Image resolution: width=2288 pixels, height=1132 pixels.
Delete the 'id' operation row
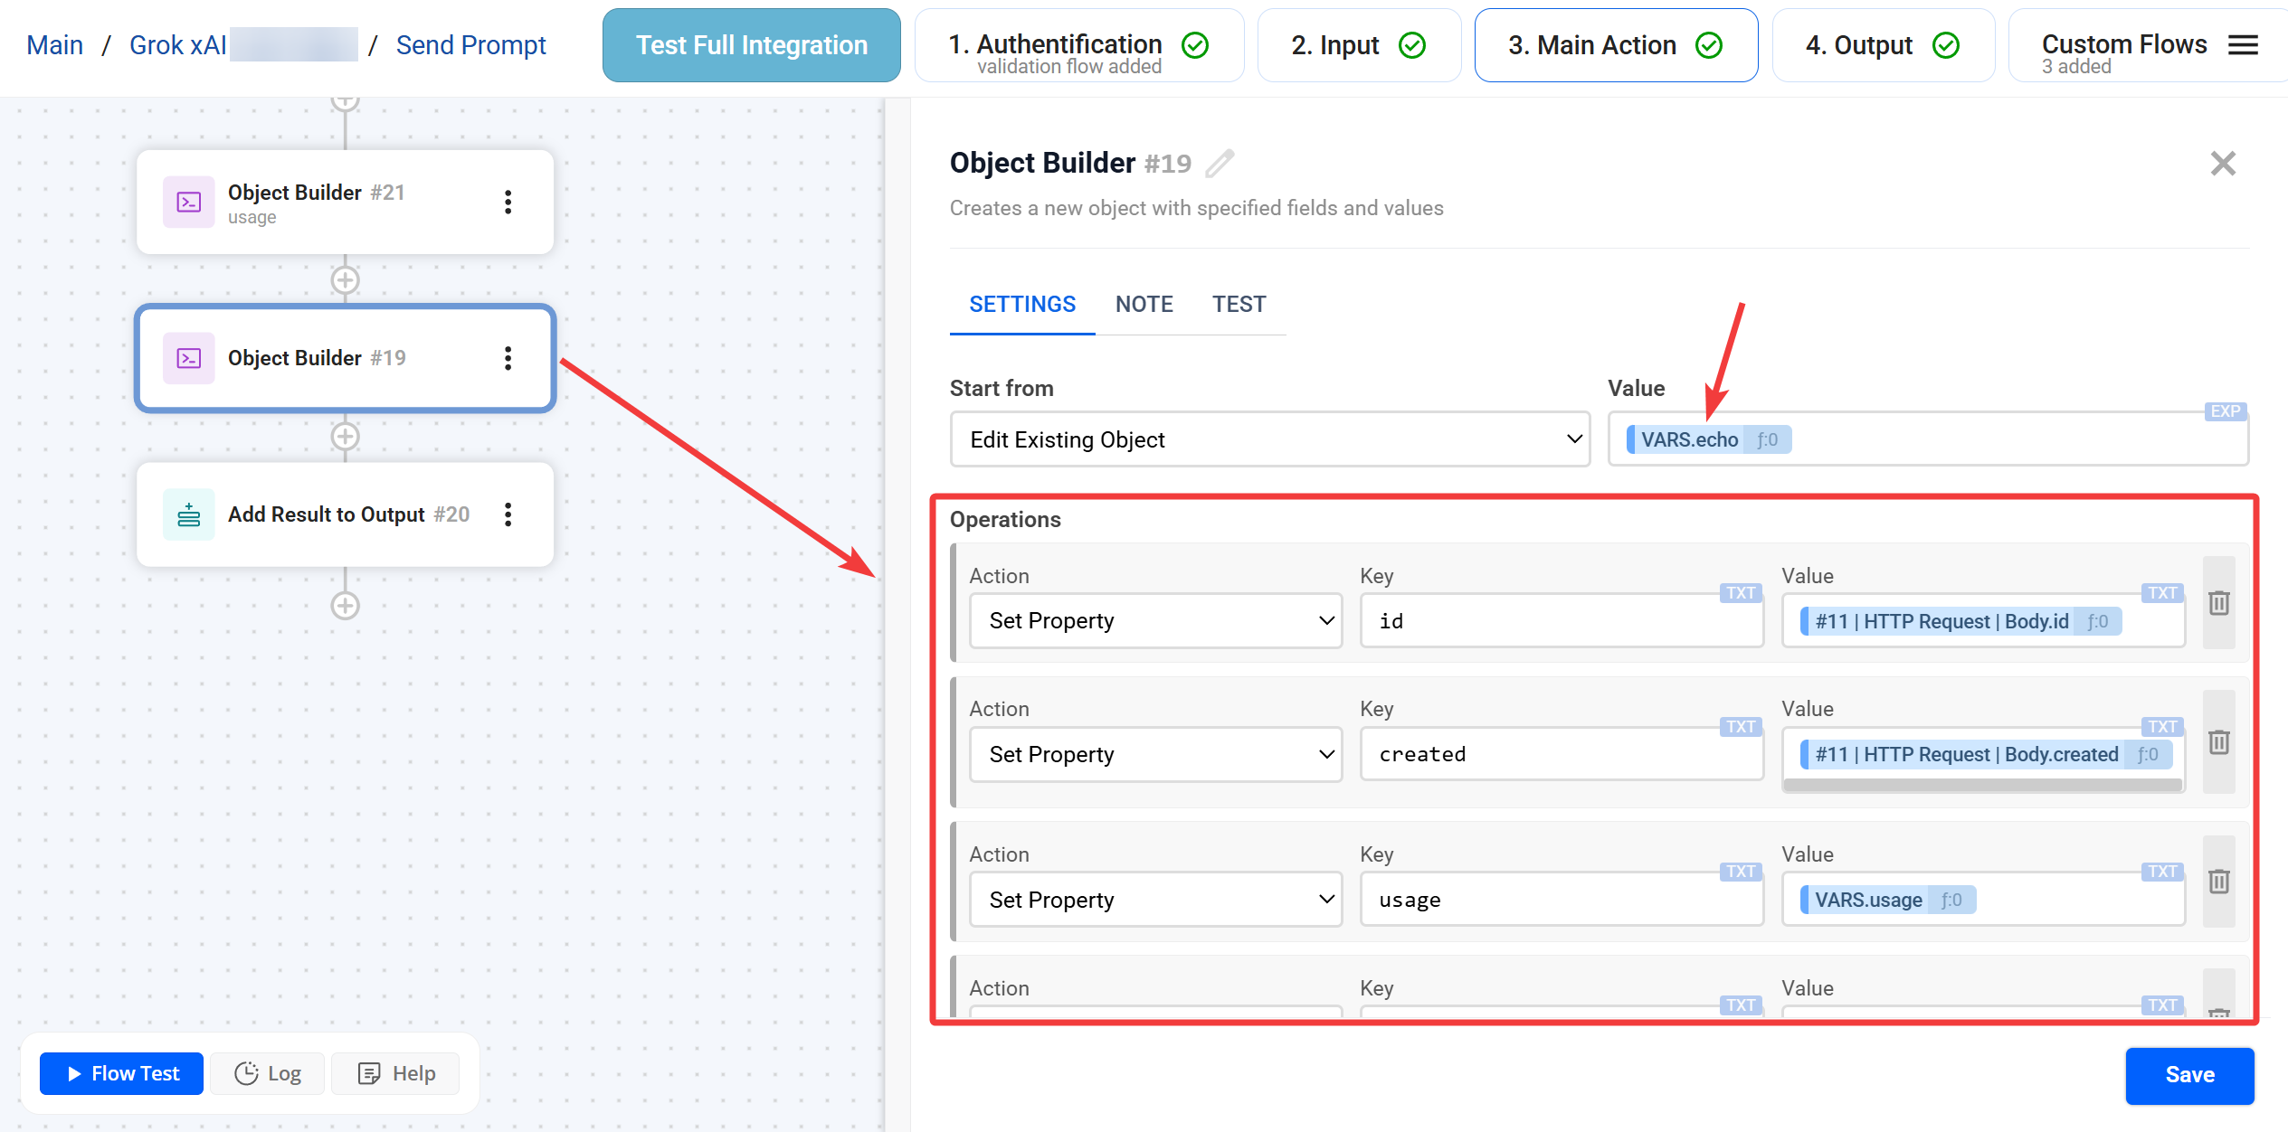click(2218, 603)
